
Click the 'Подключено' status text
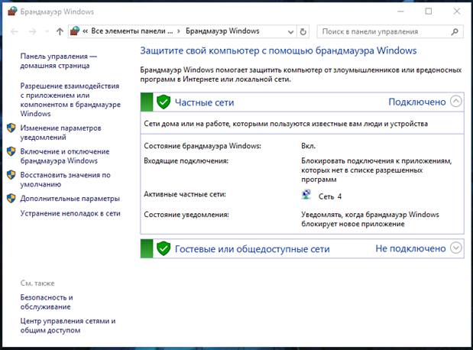[417, 102]
